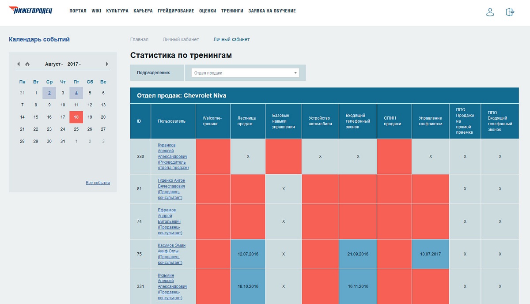Open the ПОРТАЛ menu item
Screen dimensions: 530x304
click(x=78, y=11)
